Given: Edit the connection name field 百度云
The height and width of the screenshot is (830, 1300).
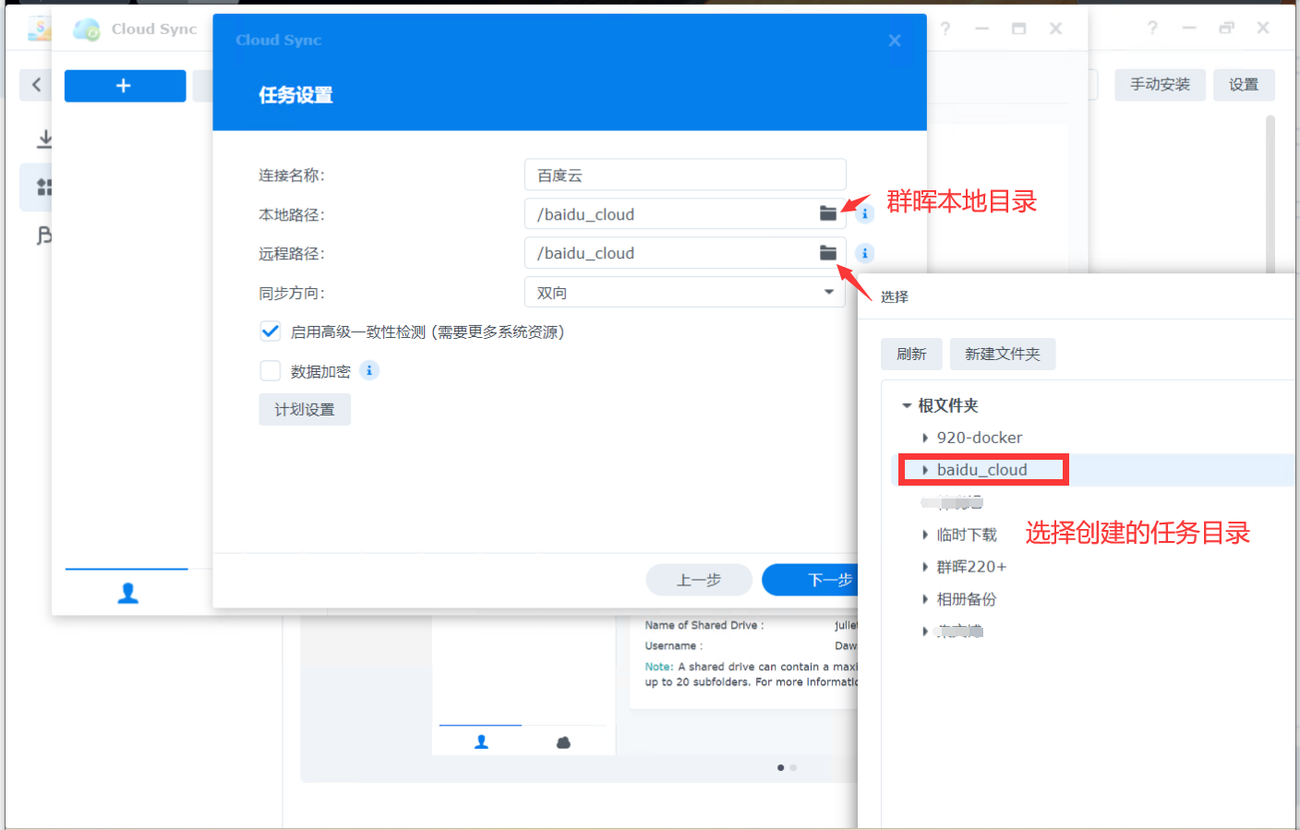Looking at the screenshot, I should pos(685,174).
